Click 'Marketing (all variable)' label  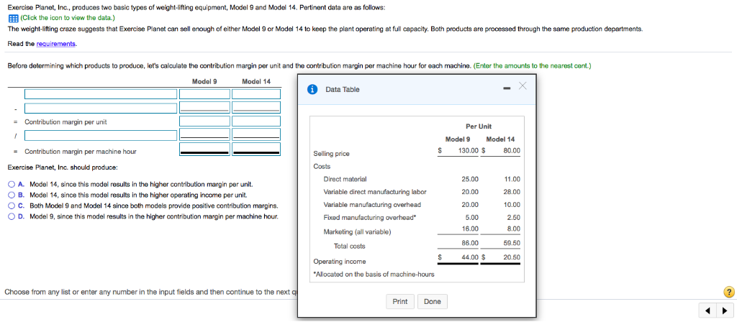tap(357, 231)
